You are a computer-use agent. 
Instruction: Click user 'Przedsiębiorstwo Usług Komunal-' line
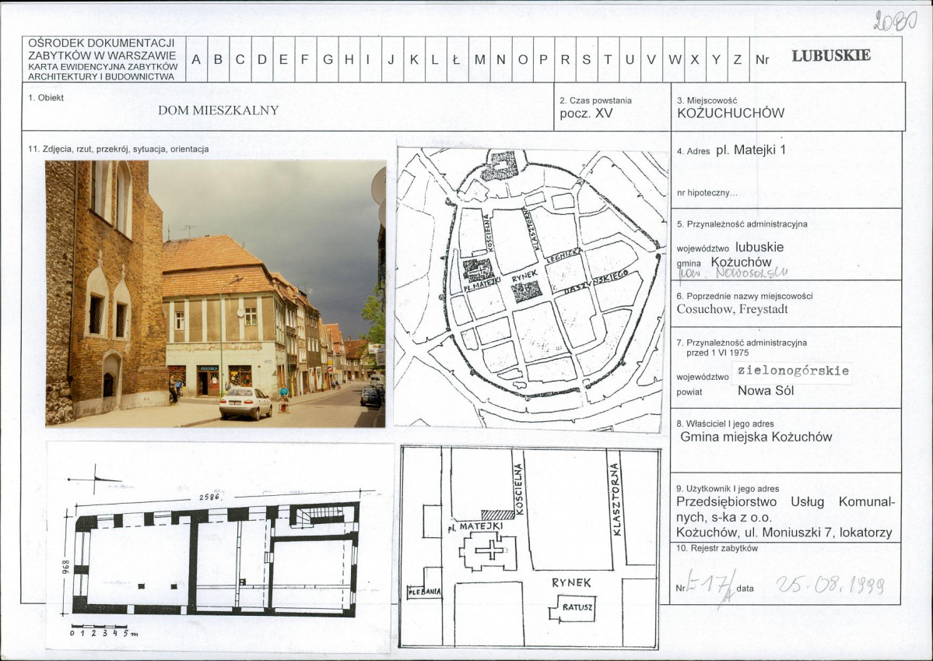click(785, 502)
